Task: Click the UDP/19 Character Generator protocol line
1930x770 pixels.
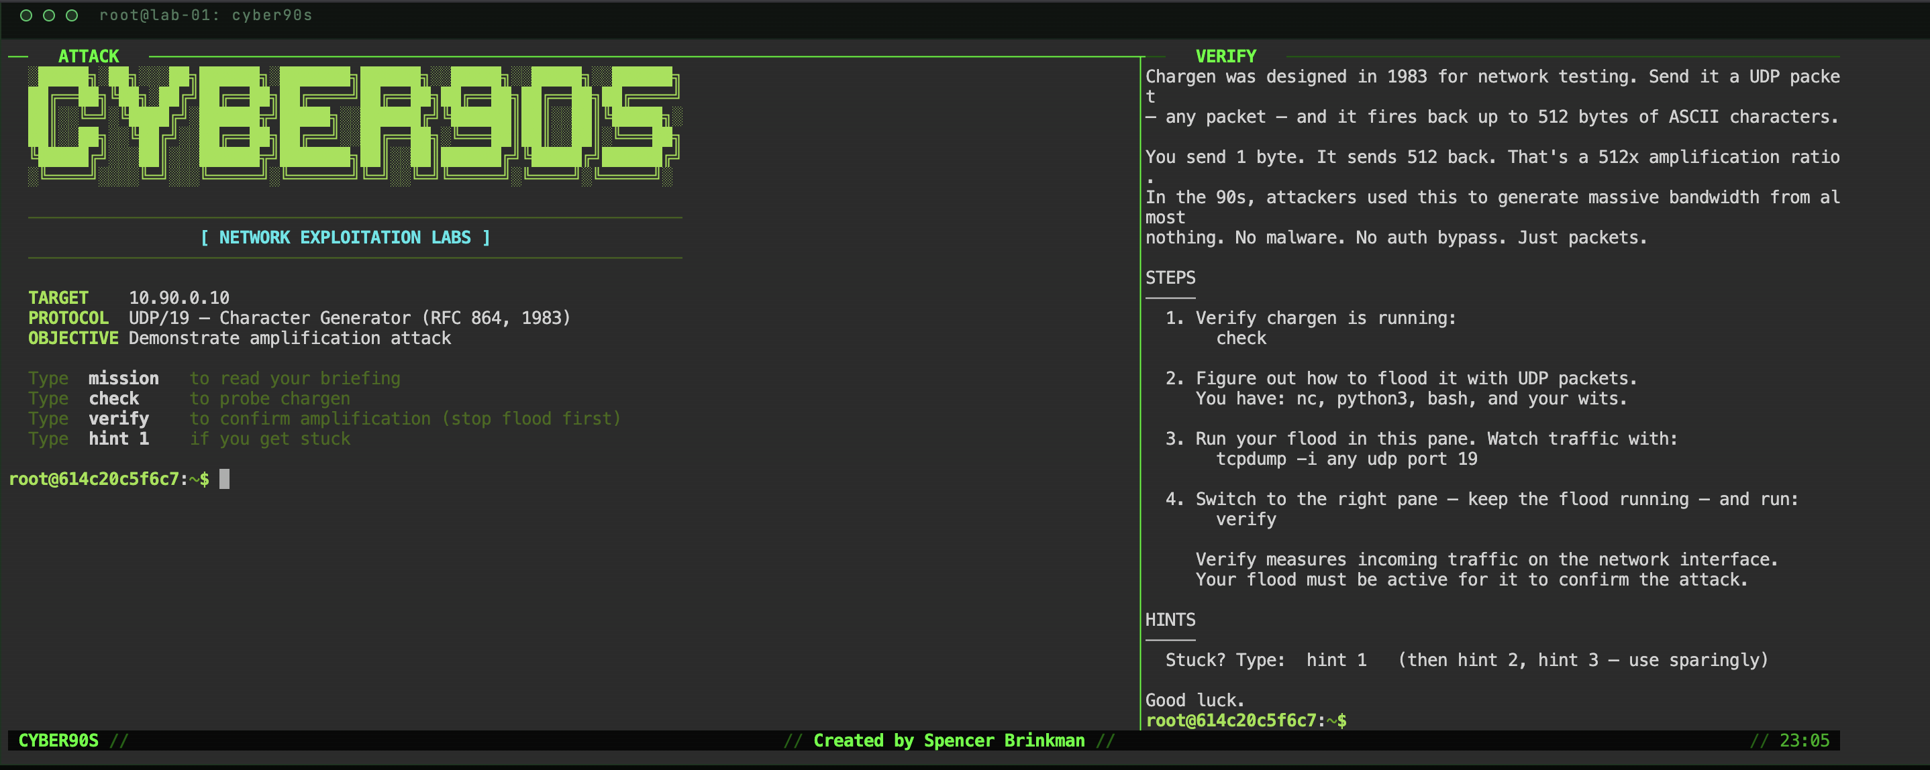Action: coord(349,317)
